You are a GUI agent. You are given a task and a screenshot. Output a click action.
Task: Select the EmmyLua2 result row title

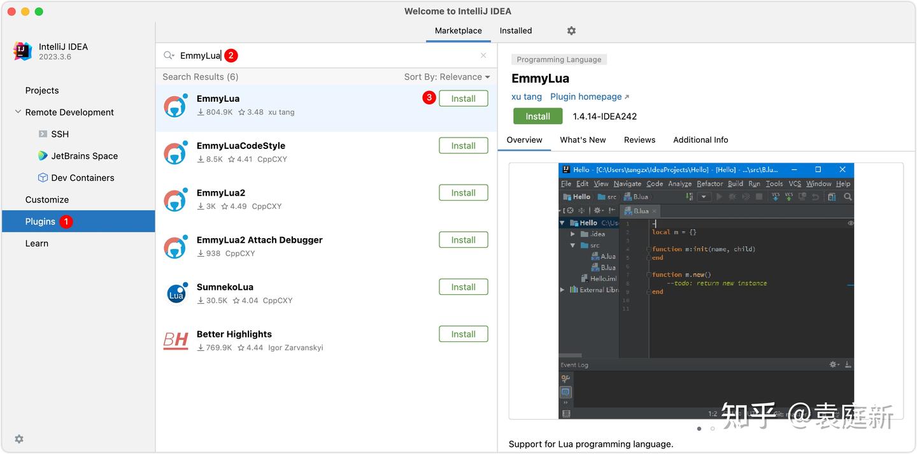tap(221, 193)
